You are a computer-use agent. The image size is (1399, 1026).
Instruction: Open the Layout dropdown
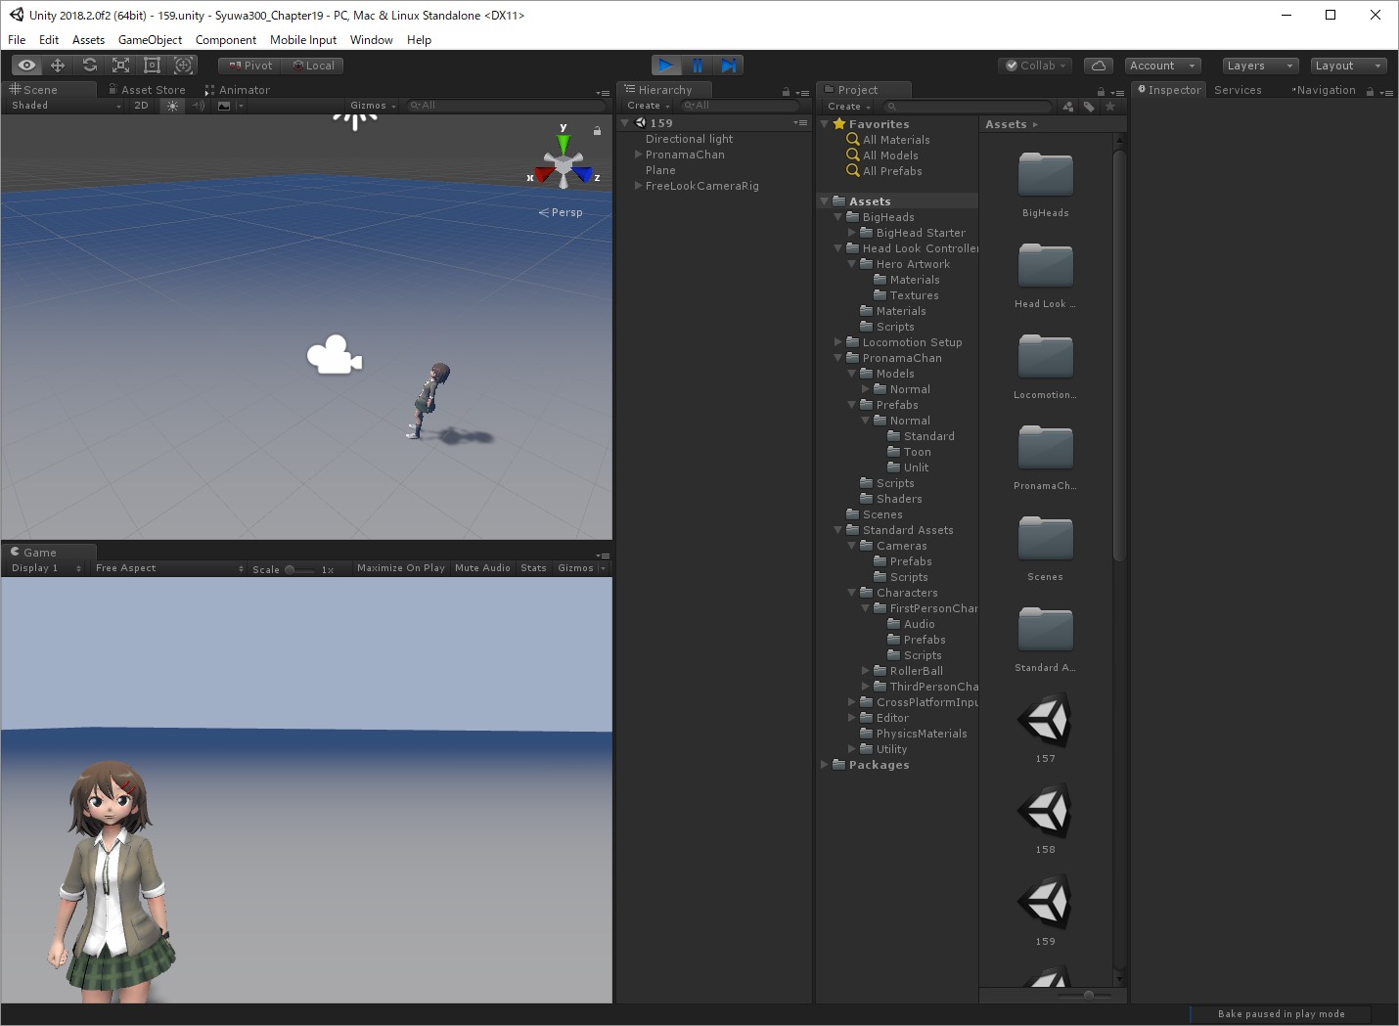[1348, 66]
